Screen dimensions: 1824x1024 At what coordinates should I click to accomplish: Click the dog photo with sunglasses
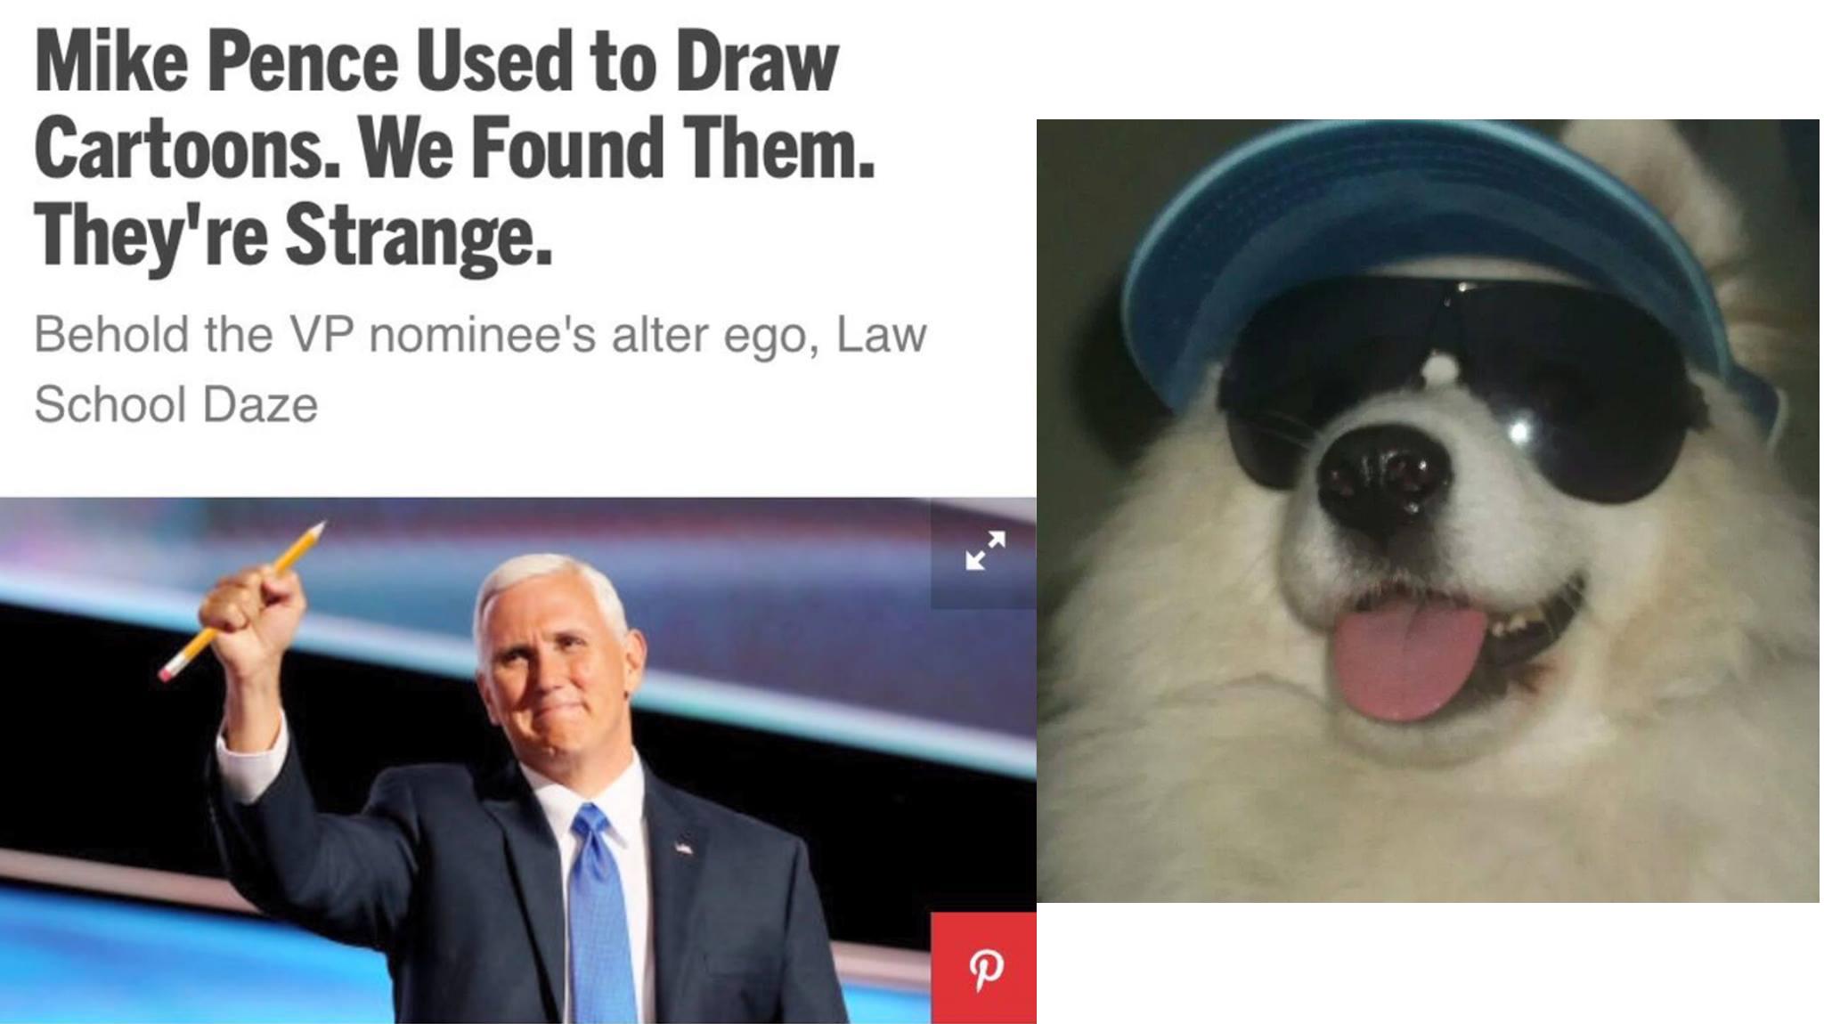(x=1428, y=510)
